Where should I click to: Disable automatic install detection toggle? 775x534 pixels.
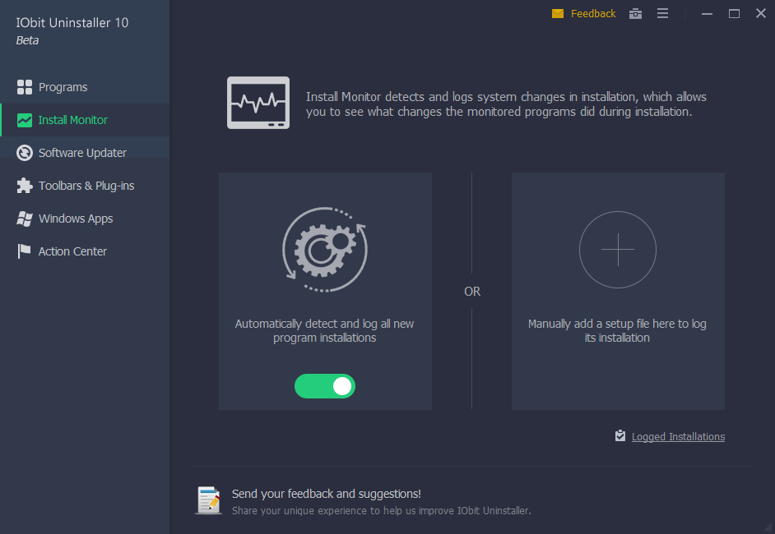325,386
